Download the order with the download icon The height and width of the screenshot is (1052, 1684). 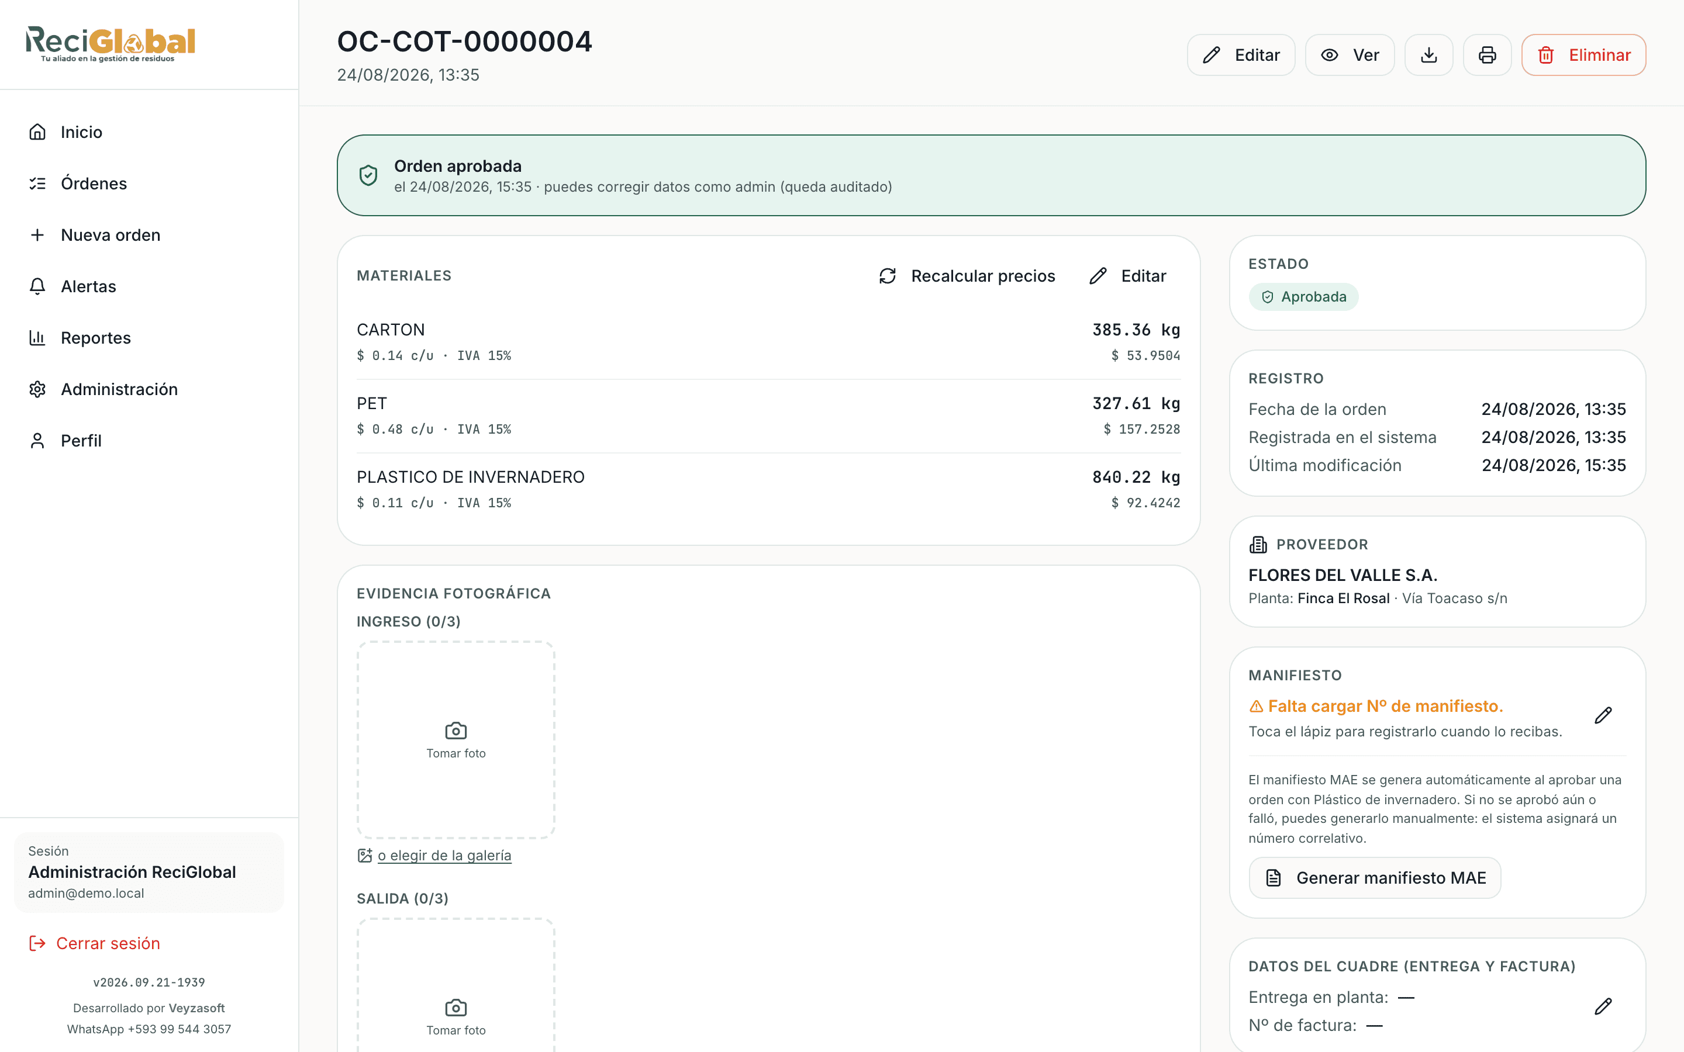coord(1428,55)
